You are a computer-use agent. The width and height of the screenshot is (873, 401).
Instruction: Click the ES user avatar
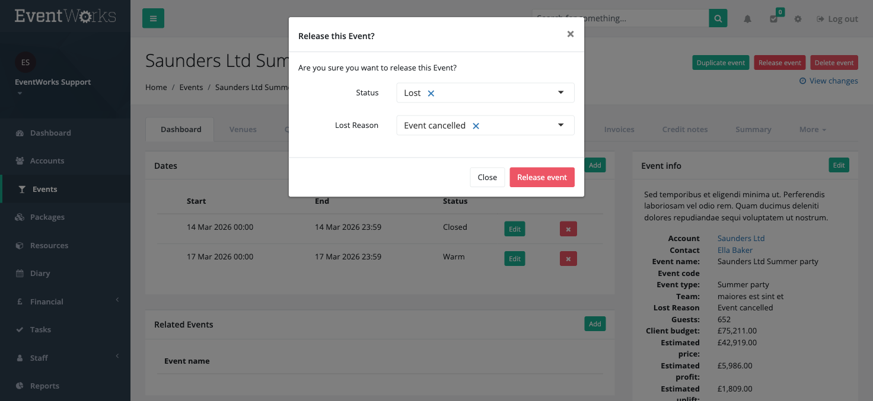tap(26, 62)
